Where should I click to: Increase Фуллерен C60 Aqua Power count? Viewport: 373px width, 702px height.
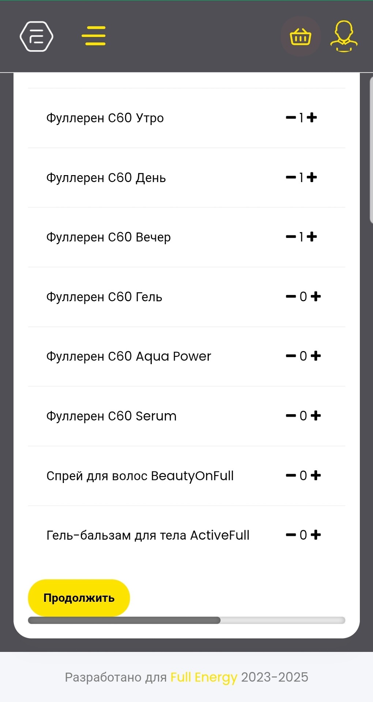[x=316, y=356]
